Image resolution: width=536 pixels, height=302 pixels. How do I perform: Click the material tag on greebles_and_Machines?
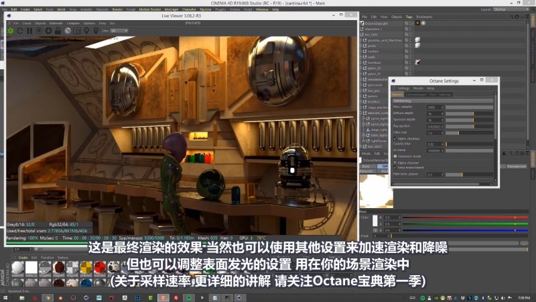pyautogui.click(x=417, y=40)
